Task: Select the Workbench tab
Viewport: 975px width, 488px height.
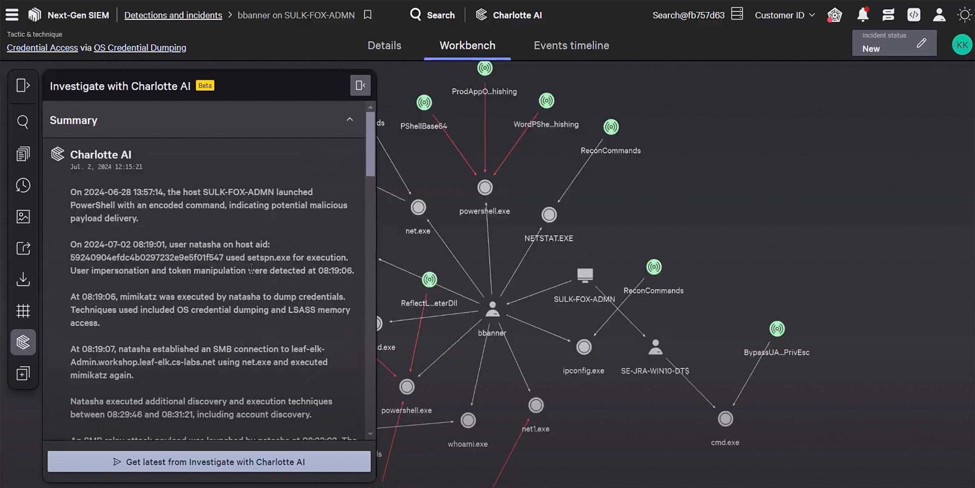Action: click(467, 45)
